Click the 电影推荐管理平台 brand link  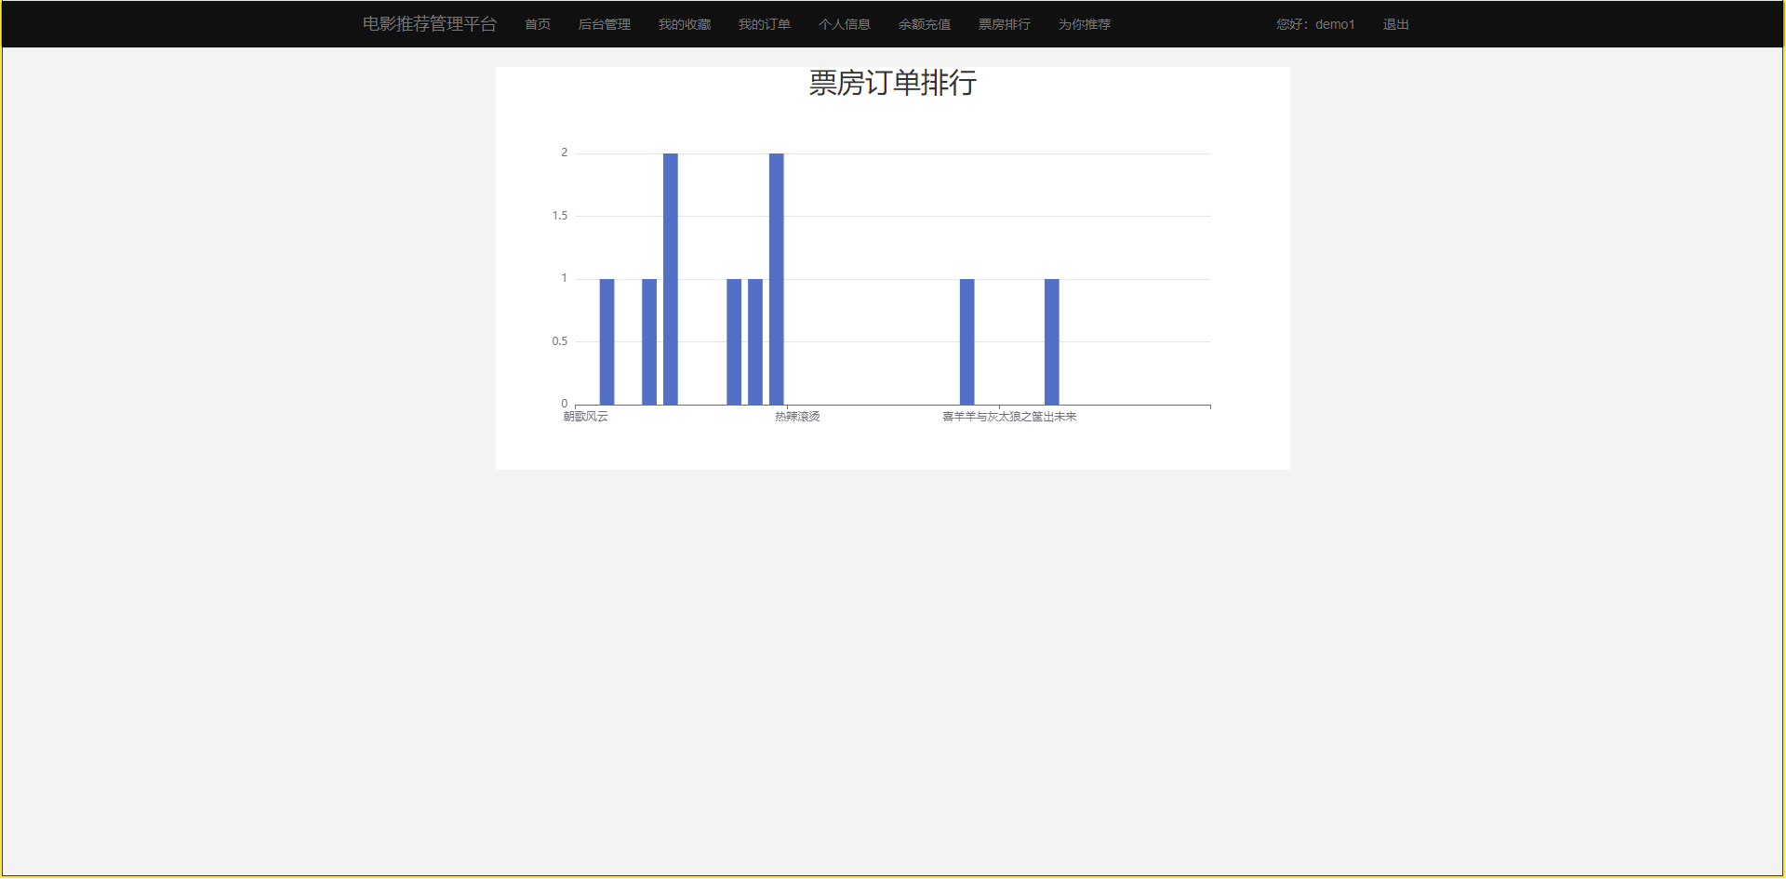pos(430,24)
